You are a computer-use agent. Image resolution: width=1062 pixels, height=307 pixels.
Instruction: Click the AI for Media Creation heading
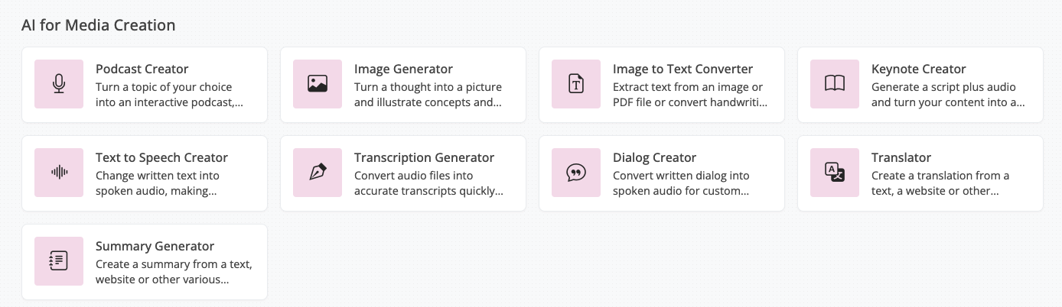point(98,25)
